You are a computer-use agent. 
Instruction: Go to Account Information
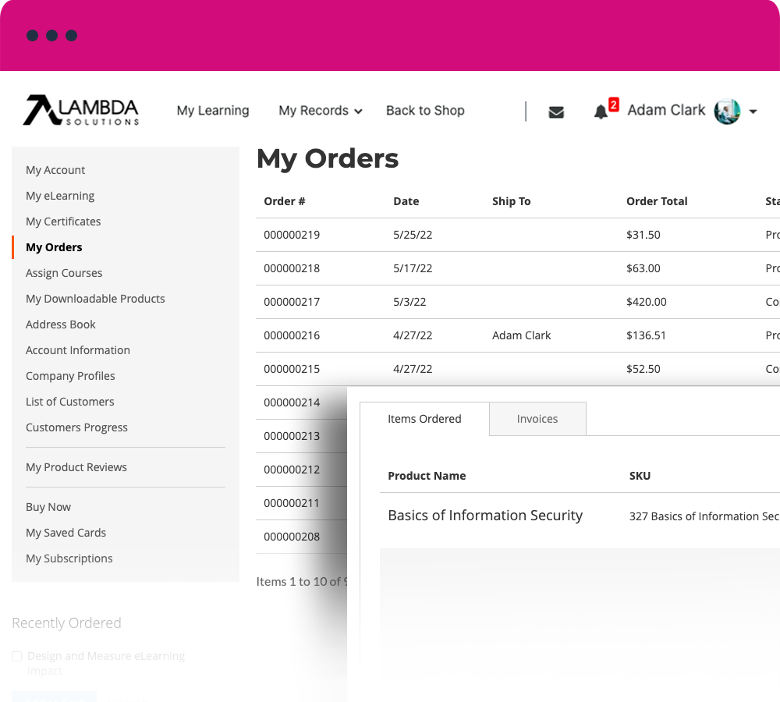78,350
